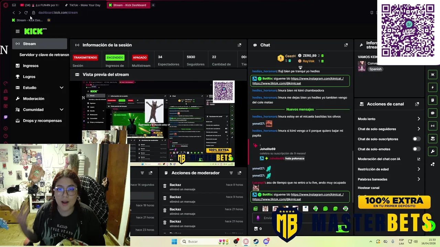Expand the Estudio sidebar section

62,88
